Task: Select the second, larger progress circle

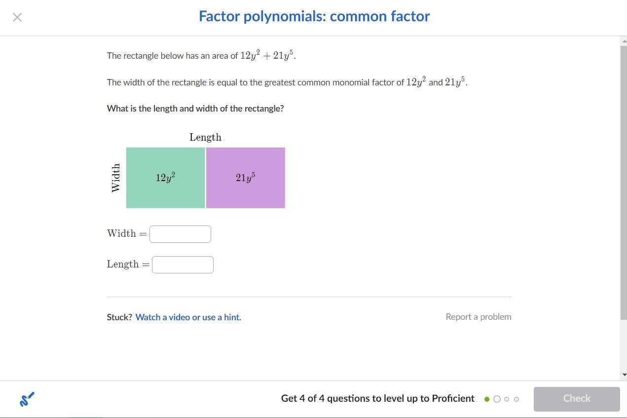Action: click(497, 399)
